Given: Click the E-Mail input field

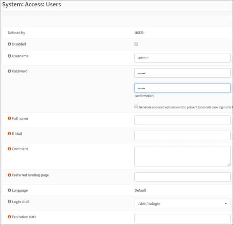Looking at the screenshot, I should point(183,135).
